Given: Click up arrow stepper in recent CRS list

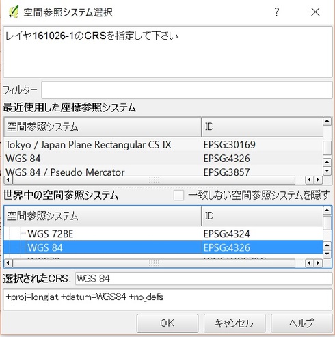Looking at the screenshot, I should coord(327,162).
